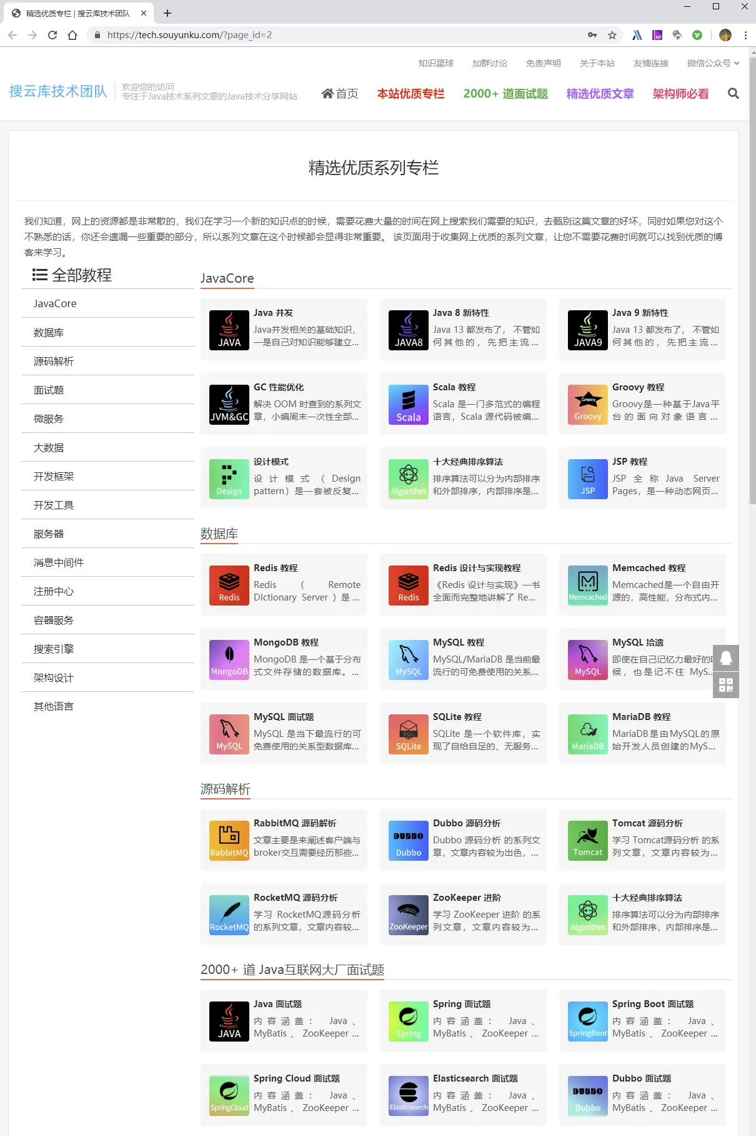Reload the page

(52, 35)
